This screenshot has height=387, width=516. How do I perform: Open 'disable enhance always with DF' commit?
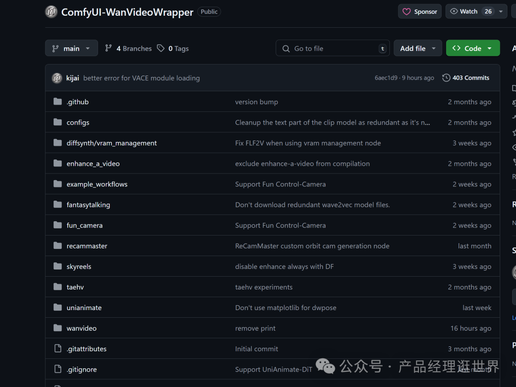click(x=284, y=267)
